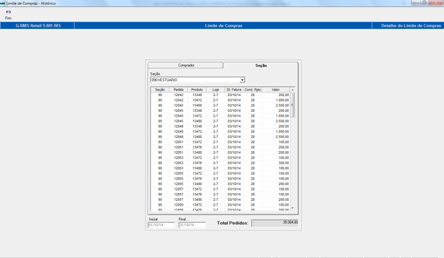Click the Limite de Compras center header
The image size is (444, 258).
tap(223, 26)
